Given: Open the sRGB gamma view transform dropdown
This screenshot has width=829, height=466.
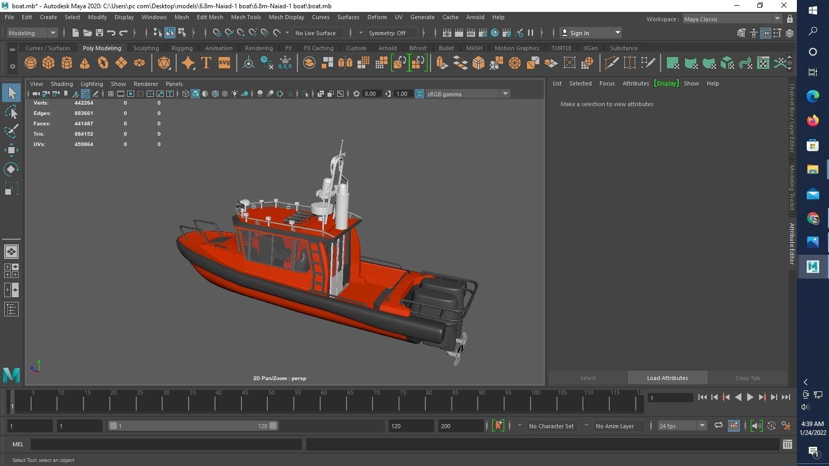Looking at the screenshot, I should pos(468,94).
